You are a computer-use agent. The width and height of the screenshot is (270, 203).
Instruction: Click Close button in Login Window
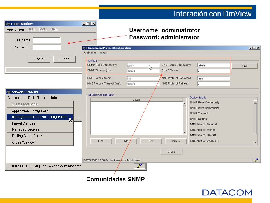click(x=64, y=59)
